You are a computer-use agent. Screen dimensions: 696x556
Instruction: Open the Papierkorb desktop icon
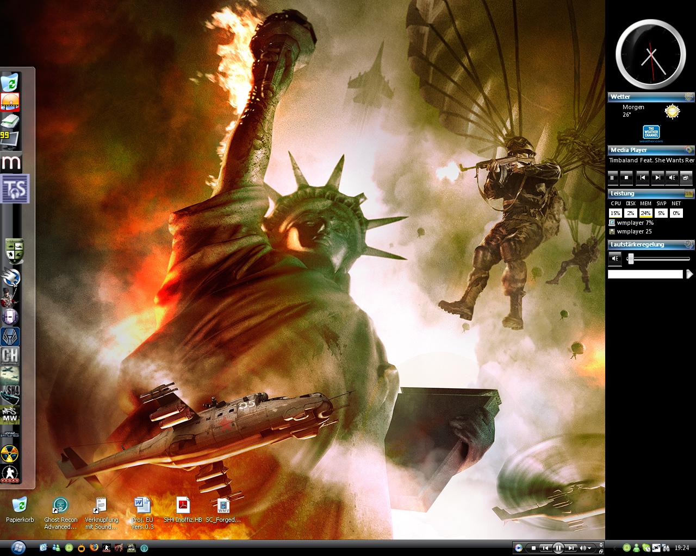point(20,510)
